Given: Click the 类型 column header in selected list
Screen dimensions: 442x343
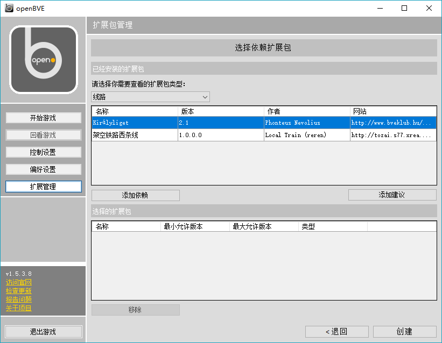Looking at the screenshot, I should [333, 226].
